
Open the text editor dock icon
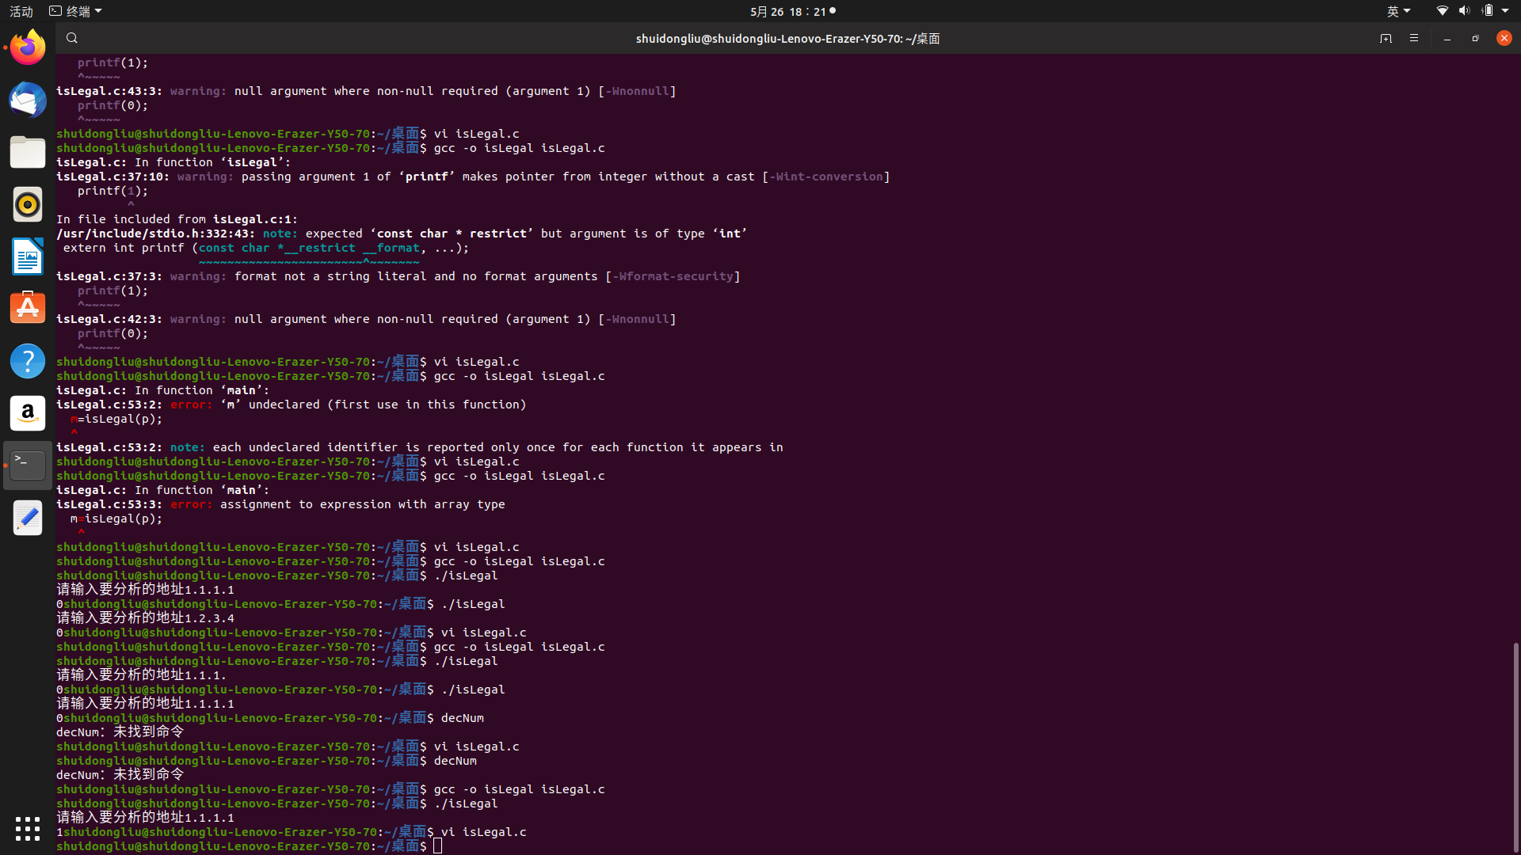pos(28,519)
